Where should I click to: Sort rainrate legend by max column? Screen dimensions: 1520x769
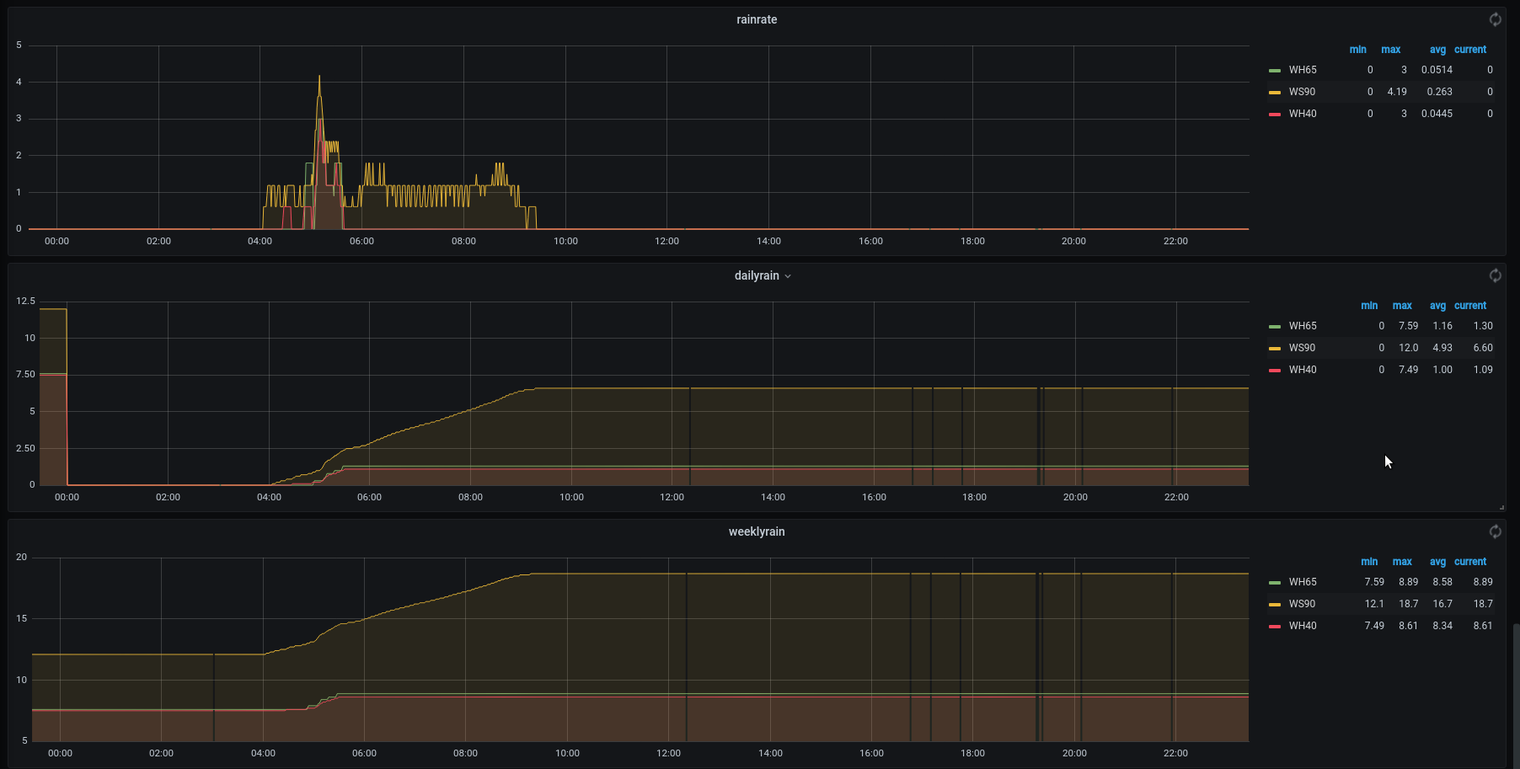point(1390,50)
